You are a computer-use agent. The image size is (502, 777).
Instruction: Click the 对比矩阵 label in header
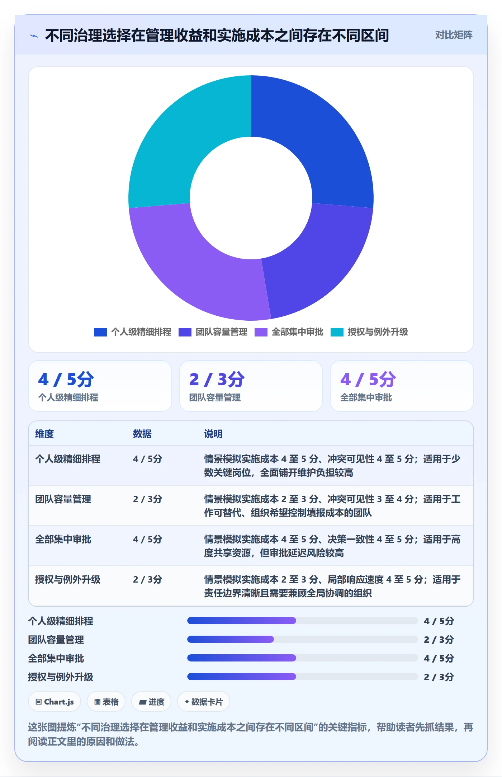[x=454, y=35]
